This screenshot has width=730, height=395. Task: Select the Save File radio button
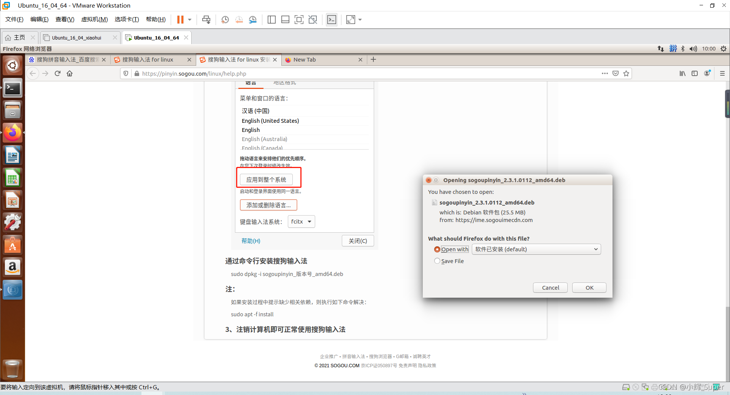(437, 261)
